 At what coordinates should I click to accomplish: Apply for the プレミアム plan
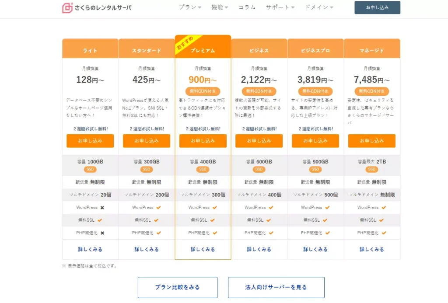pos(203,141)
